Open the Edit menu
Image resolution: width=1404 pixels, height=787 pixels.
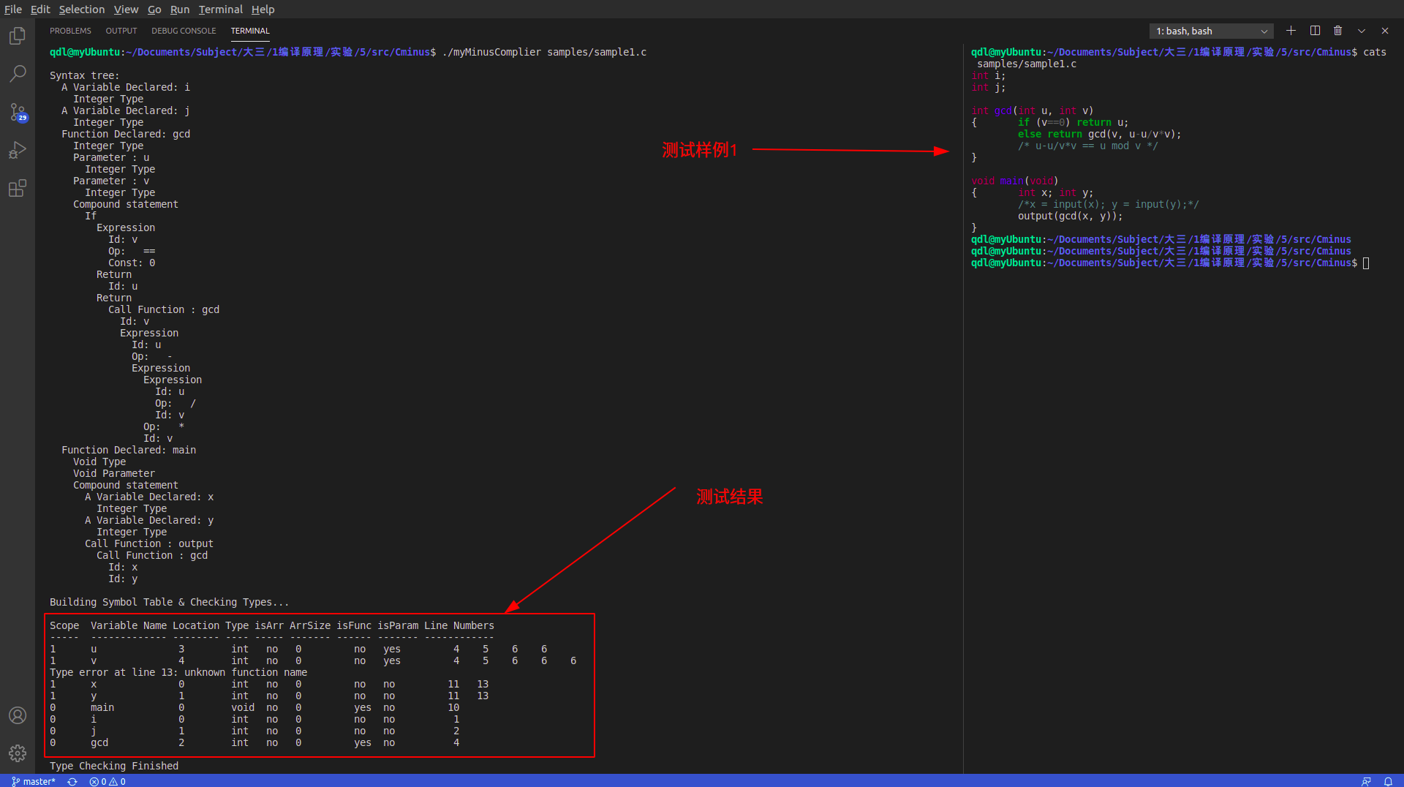pyautogui.click(x=40, y=10)
